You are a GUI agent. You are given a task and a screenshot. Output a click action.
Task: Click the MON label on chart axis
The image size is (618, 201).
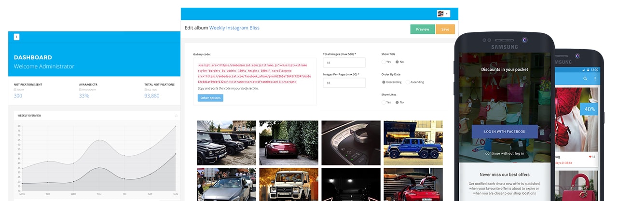[x=22, y=194]
